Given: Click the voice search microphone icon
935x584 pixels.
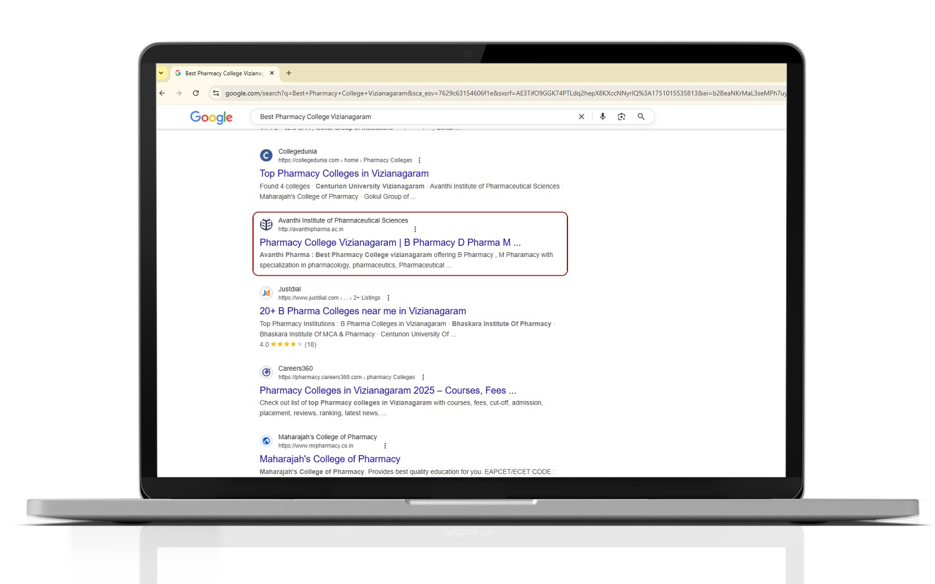Looking at the screenshot, I should 602,117.
